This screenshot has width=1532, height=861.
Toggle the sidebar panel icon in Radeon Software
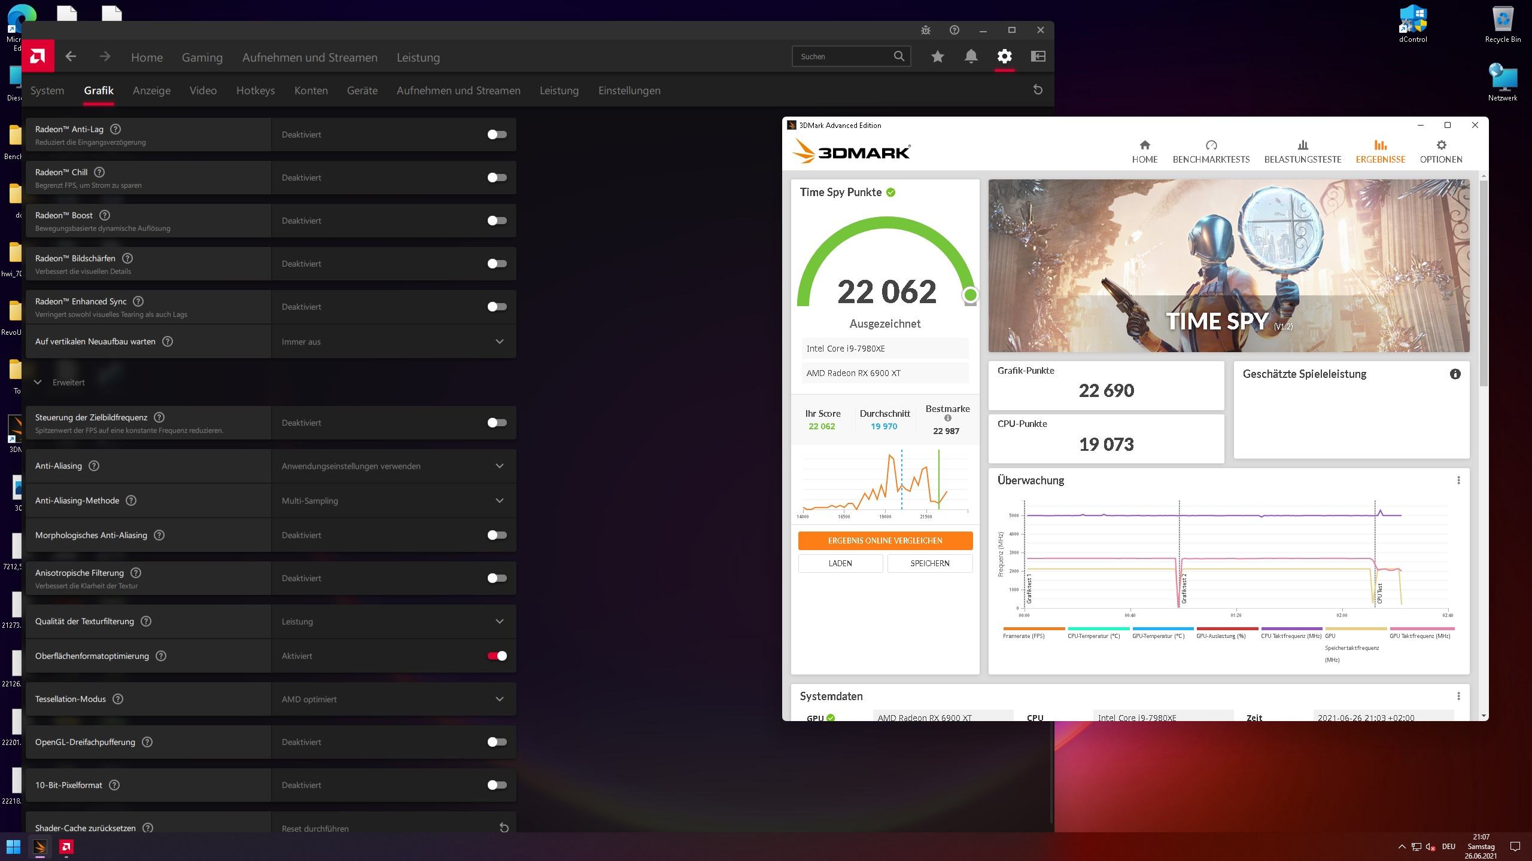pyautogui.click(x=1038, y=56)
